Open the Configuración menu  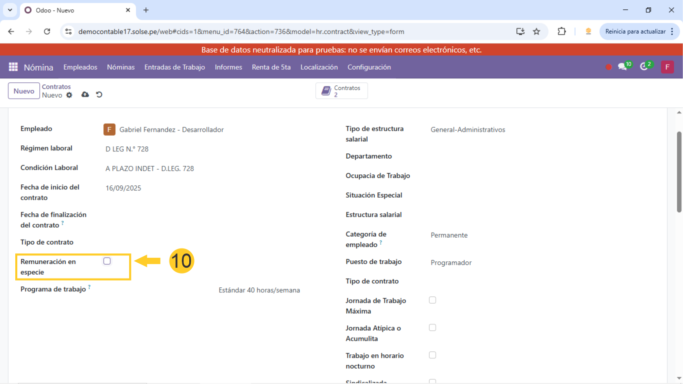coord(369,67)
